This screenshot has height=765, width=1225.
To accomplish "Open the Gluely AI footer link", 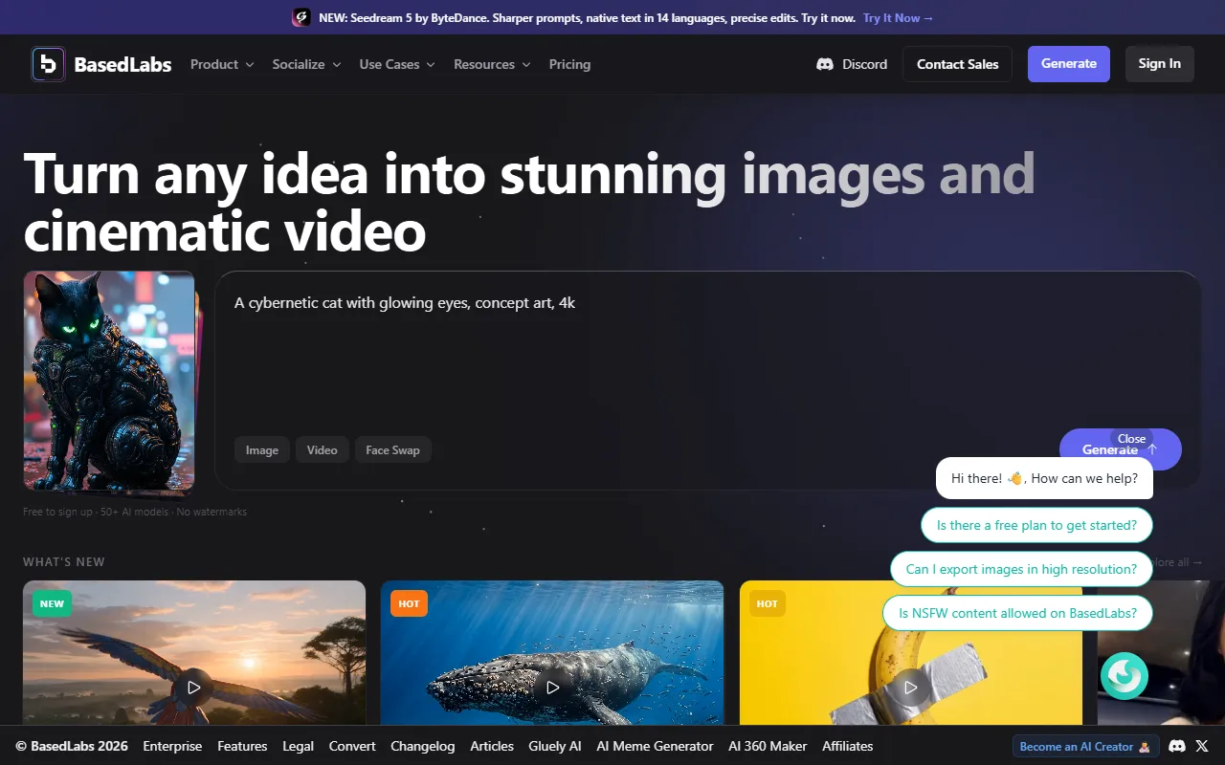I will [x=555, y=746].
